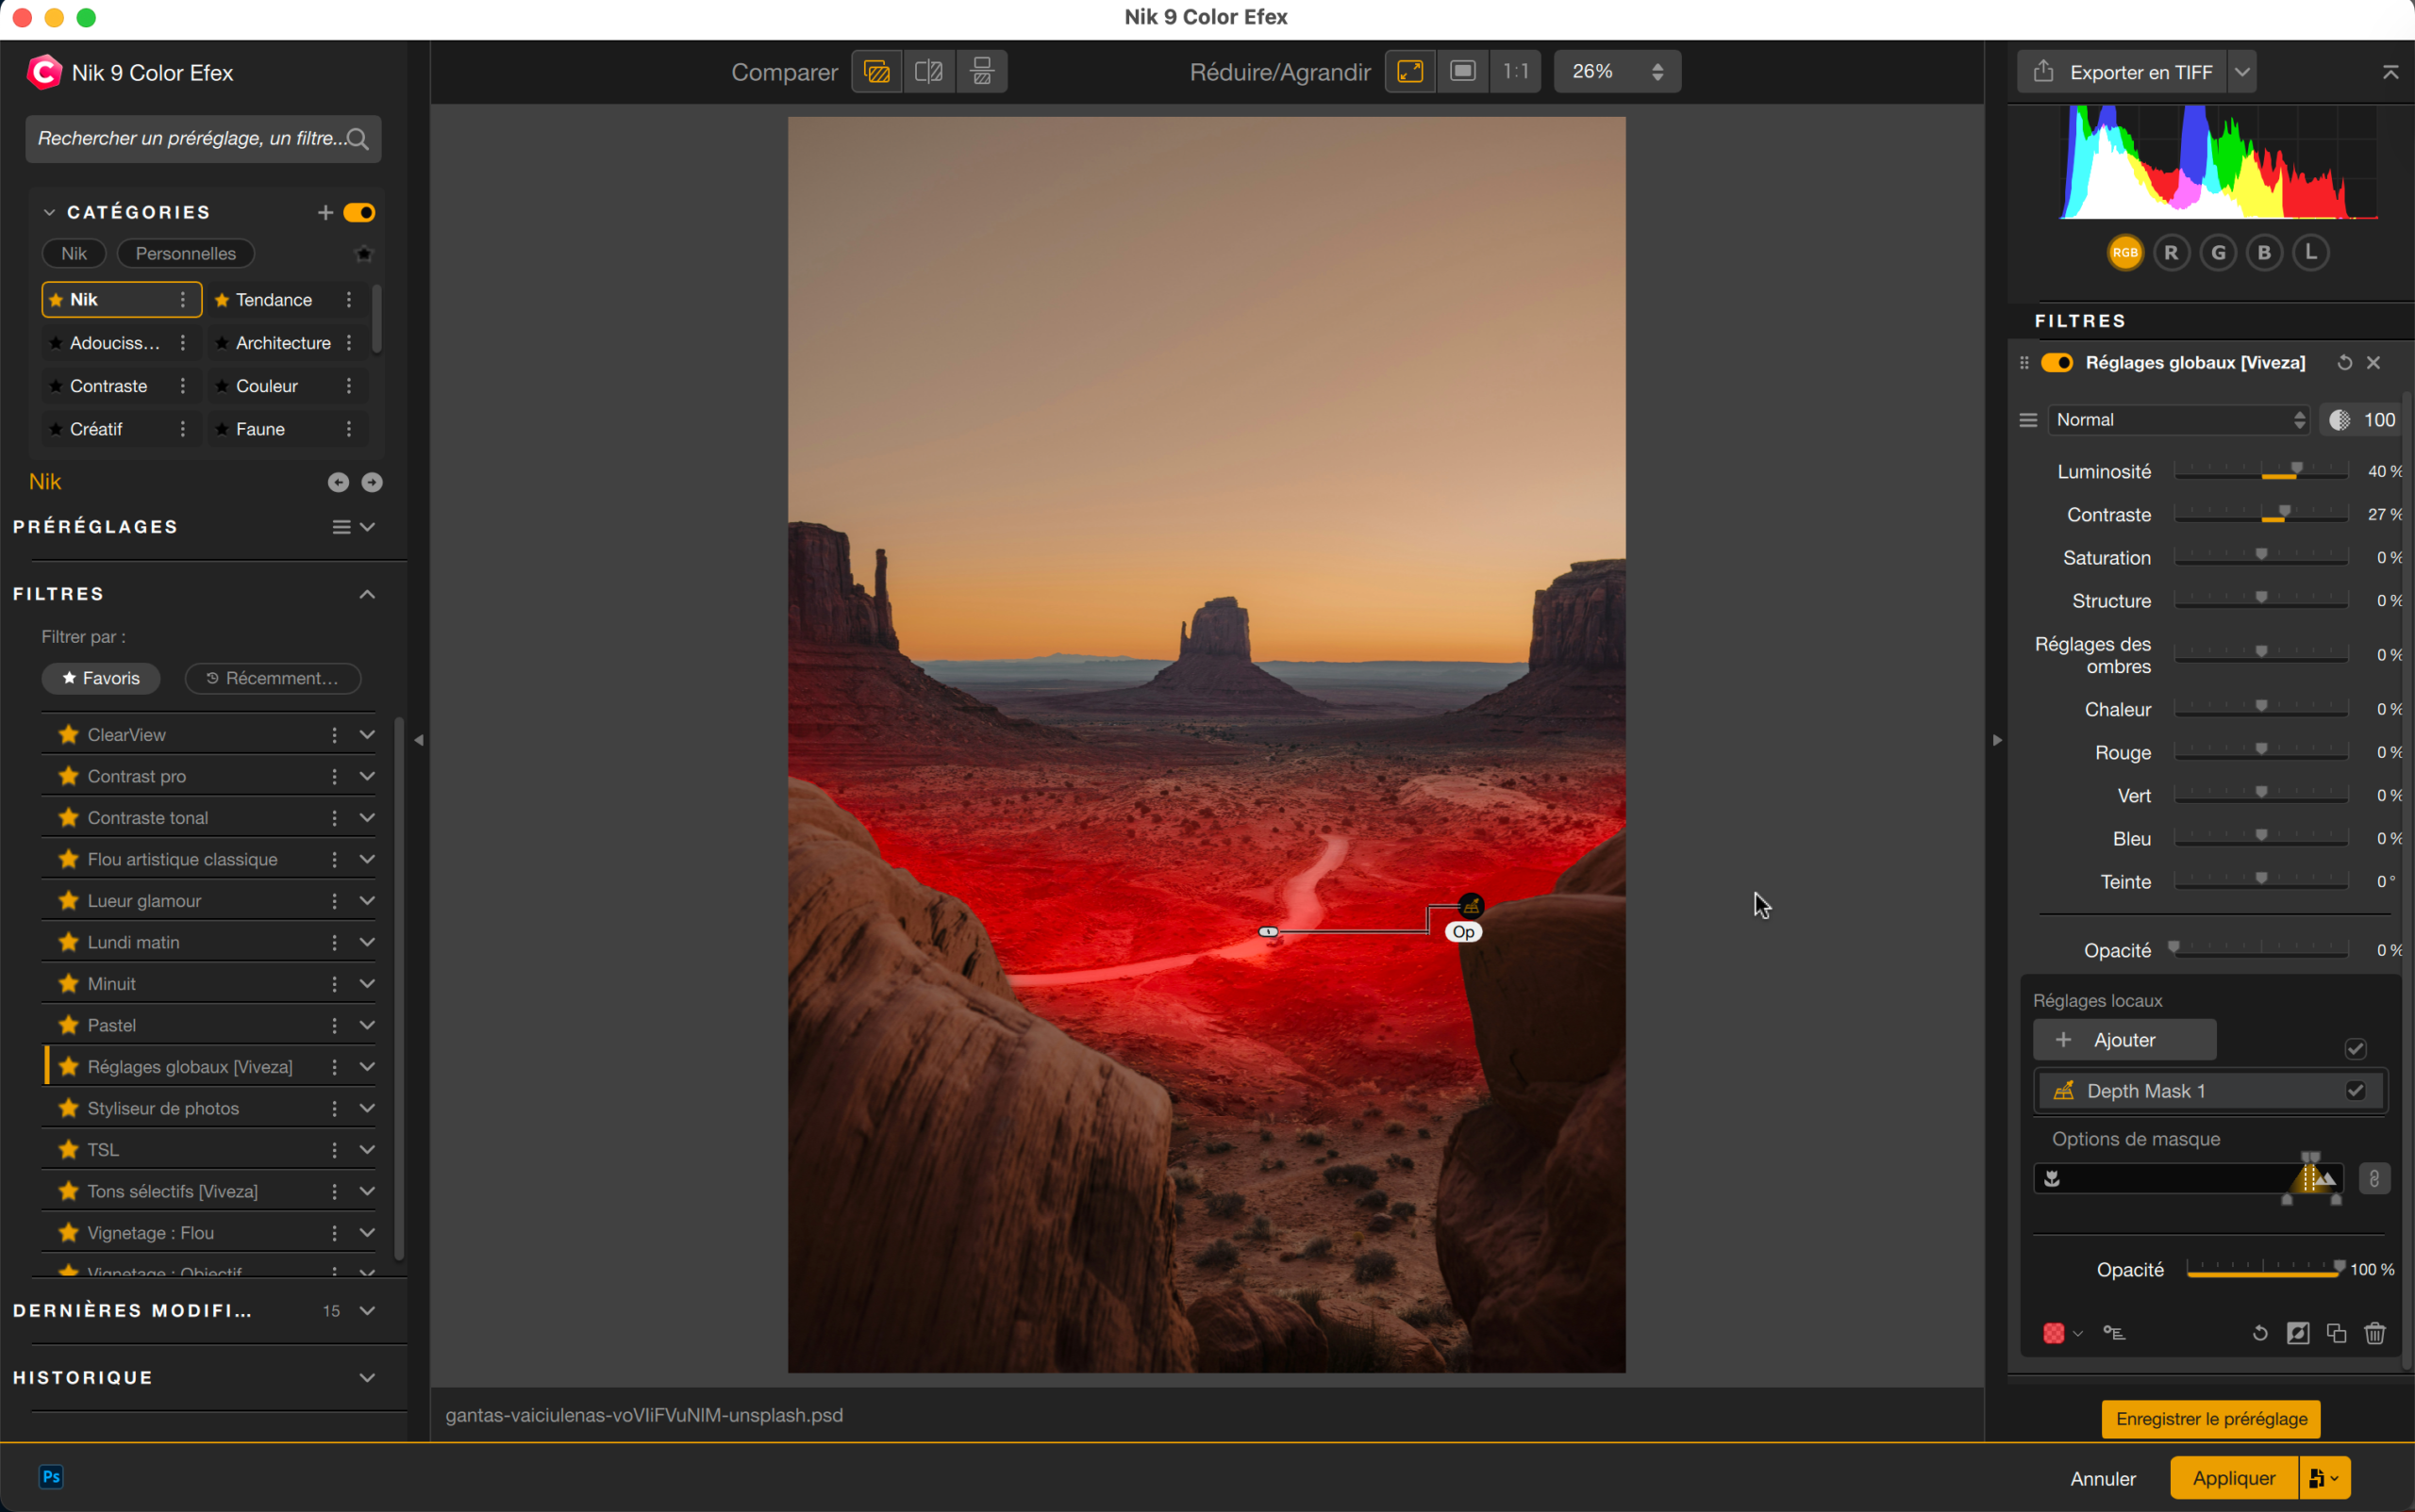Uncheck the Depth Mask 1 checkbox
The width and height of the screenshot is (2415, 1512).
click(2355, 1091)
